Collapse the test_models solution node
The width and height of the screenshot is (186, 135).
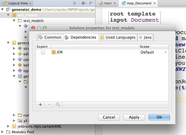[x=8, y=15]
